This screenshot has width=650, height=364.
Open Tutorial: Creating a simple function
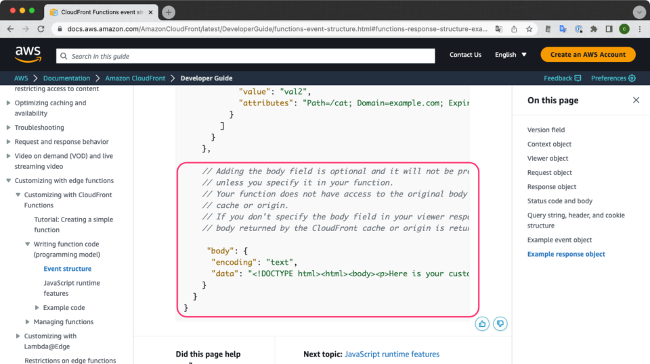[73, 225]
